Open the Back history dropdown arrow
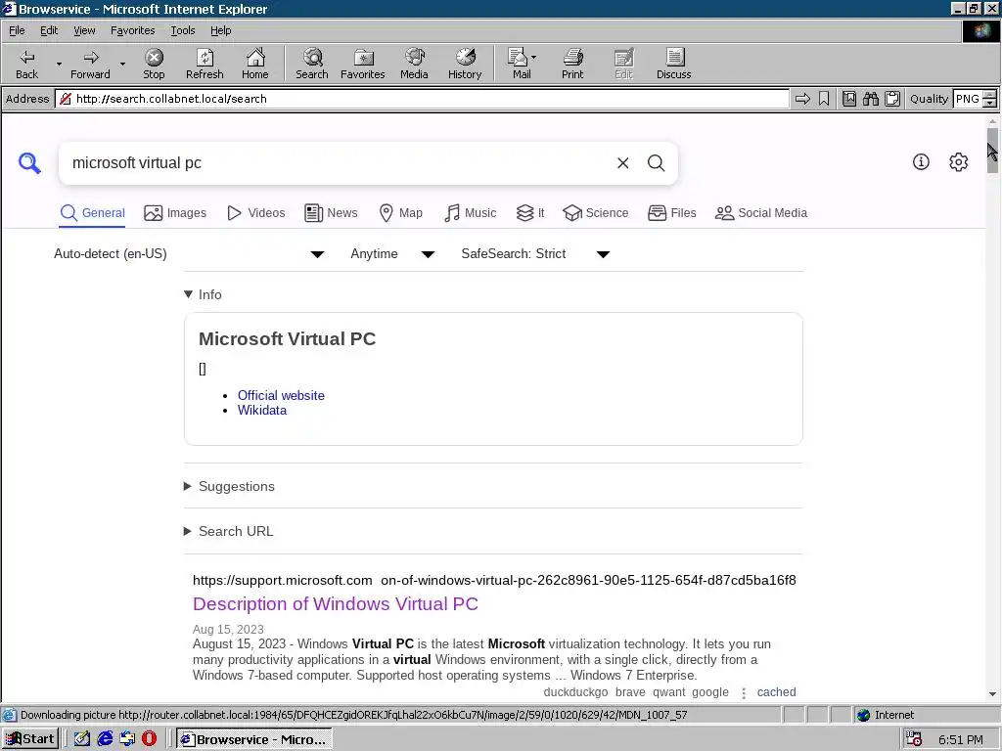The image size is (1002, 751). click(59, 64)
